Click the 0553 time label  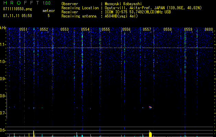coord(65,29)
